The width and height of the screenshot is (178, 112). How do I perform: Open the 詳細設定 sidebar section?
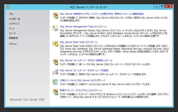[13, 38]
